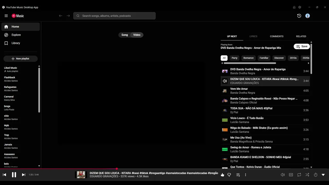Toggle shuffle for the queue

coord(307,175)
